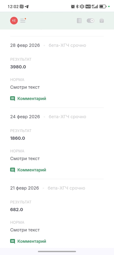114x255 pixels.
Task: Tap comment icon under 1860.0 result
Action: click(x=12, y=170)
